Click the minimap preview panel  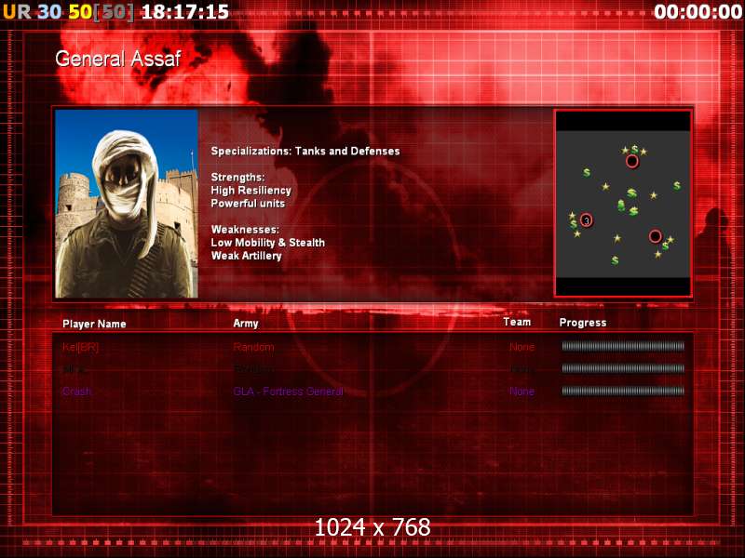623,204
